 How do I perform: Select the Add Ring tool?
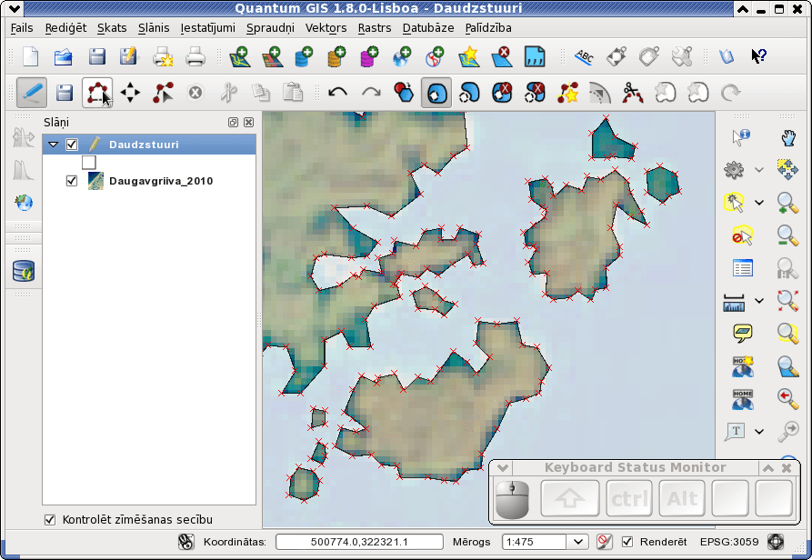(436, 93)
